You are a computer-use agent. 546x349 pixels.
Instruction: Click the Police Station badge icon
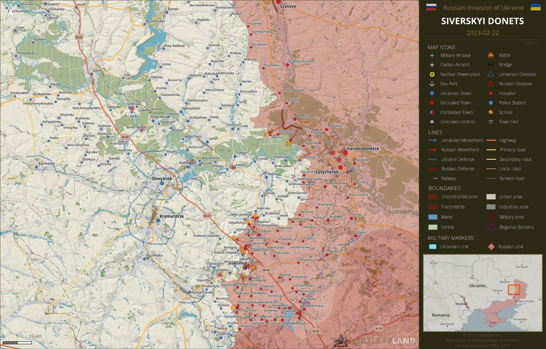point(491,103)
